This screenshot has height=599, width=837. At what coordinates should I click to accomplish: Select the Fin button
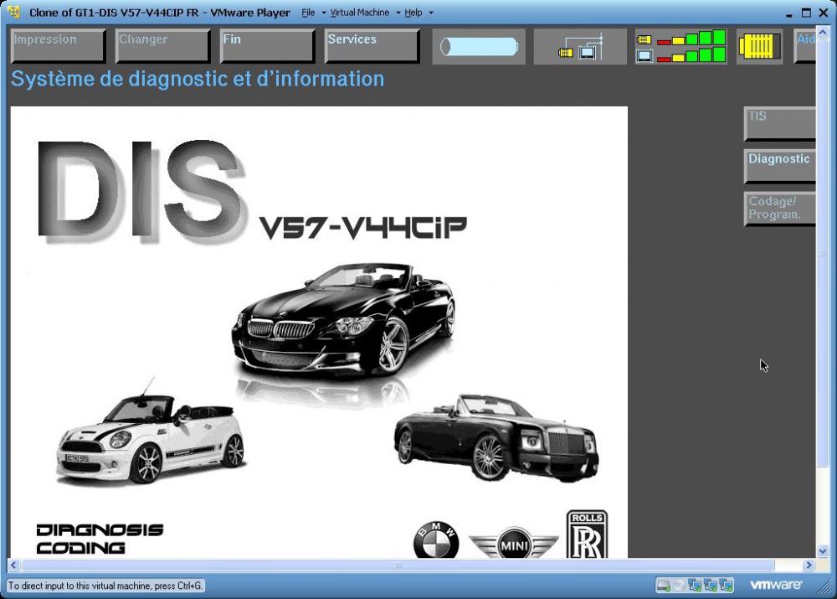click(x=268, y=46)
